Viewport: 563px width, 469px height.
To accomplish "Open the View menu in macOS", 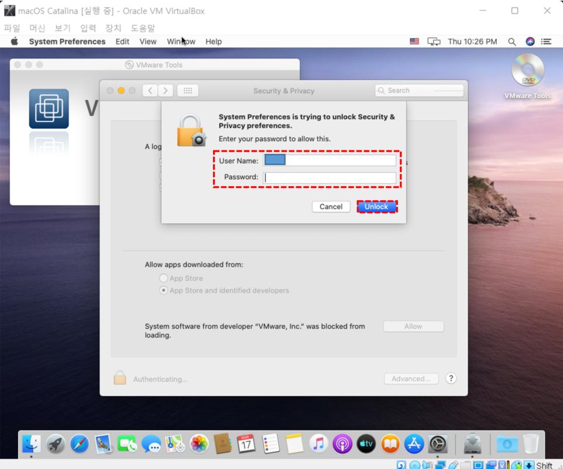I will pyautogui.click(x=148, y=42).
